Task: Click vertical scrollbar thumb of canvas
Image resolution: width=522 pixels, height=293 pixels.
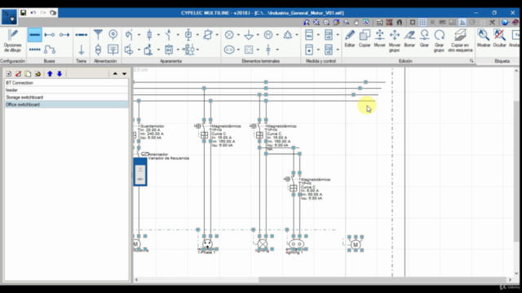Action: point(516,171)
